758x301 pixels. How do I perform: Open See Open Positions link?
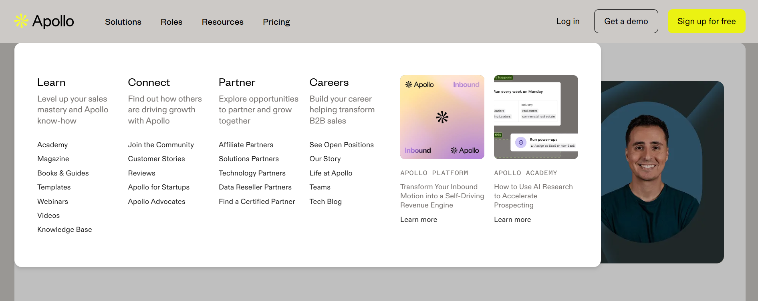coord(341,145)
